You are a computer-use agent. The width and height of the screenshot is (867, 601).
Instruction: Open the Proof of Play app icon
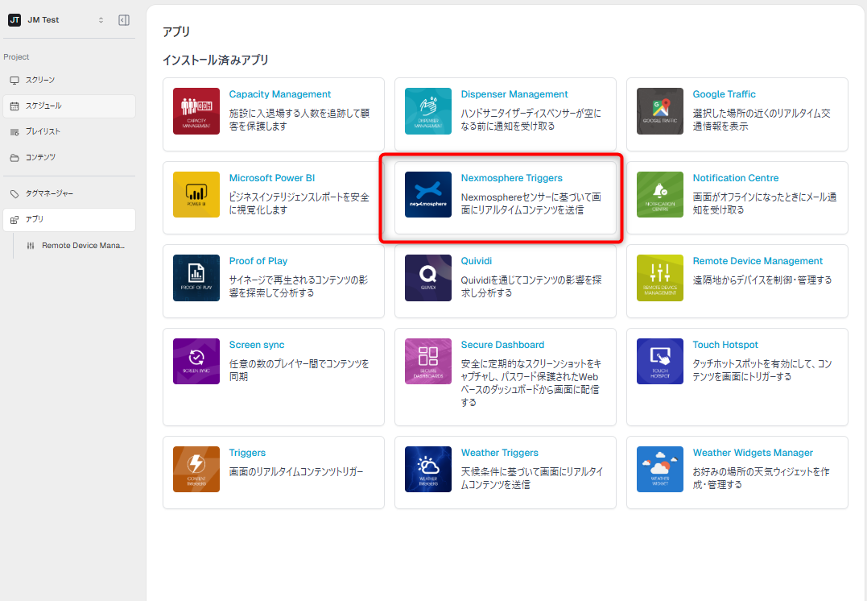(196, 278)
